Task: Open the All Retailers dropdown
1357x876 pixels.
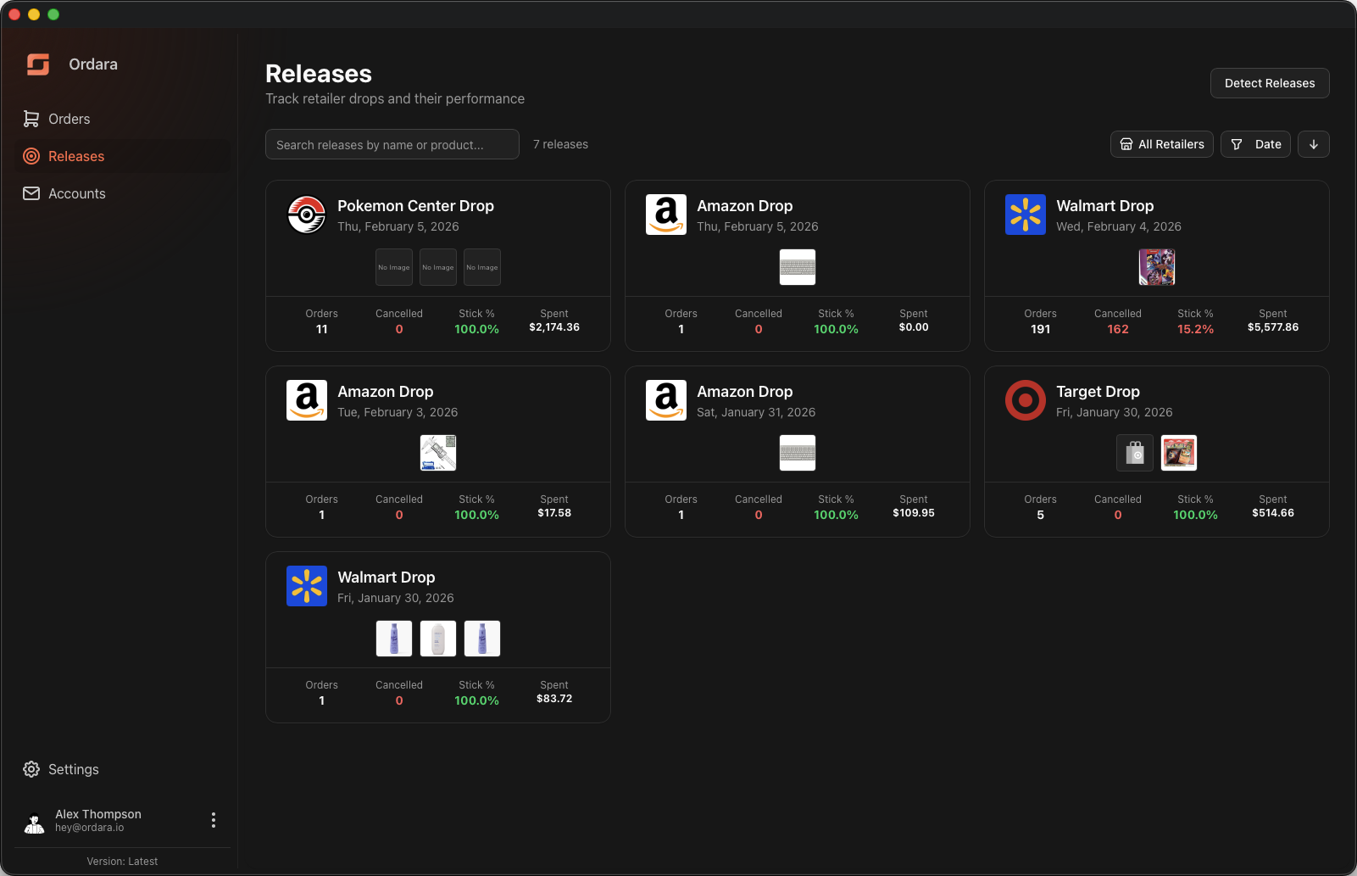Action: 1161,144
